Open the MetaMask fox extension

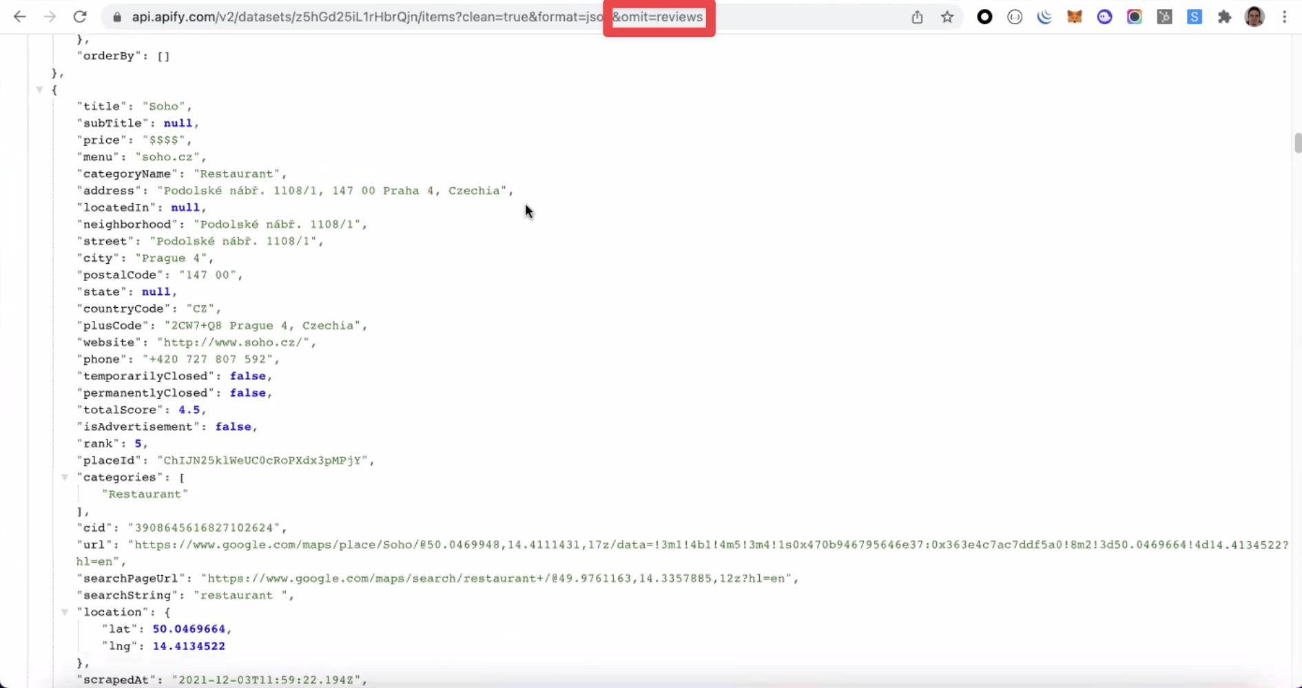click(1075, 17)
